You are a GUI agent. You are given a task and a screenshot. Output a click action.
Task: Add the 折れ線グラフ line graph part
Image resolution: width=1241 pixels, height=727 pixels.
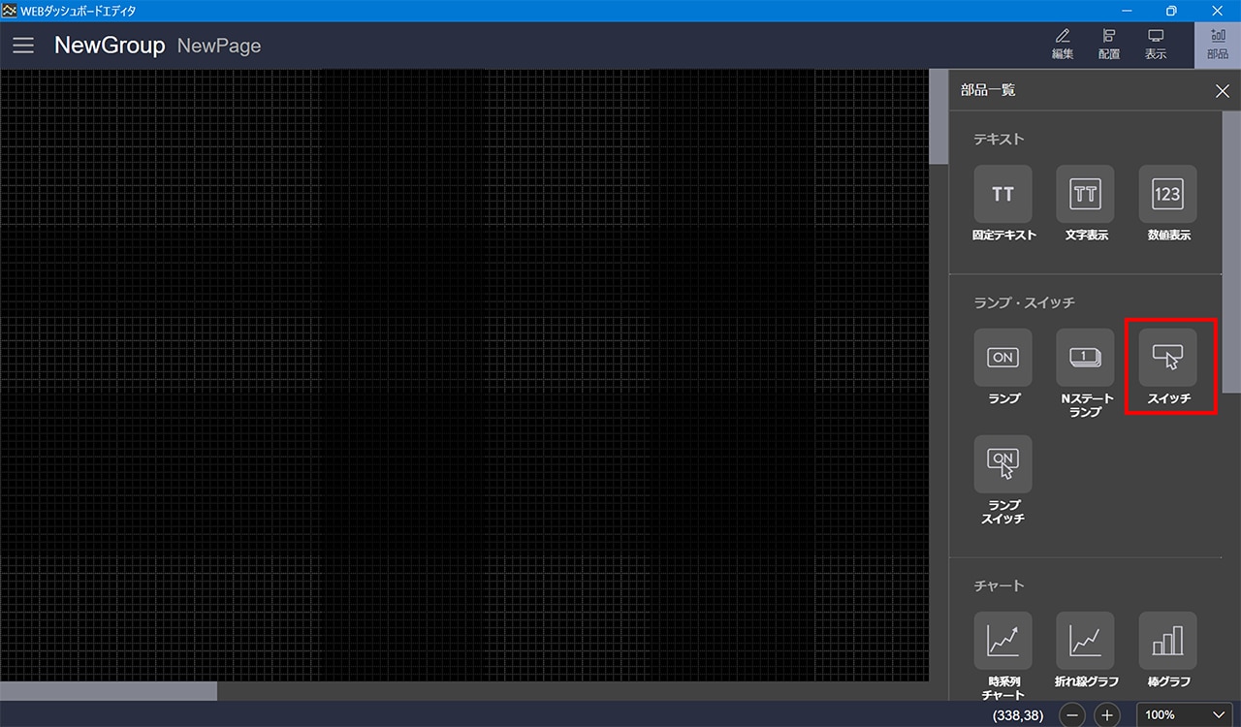(1085, 641)
